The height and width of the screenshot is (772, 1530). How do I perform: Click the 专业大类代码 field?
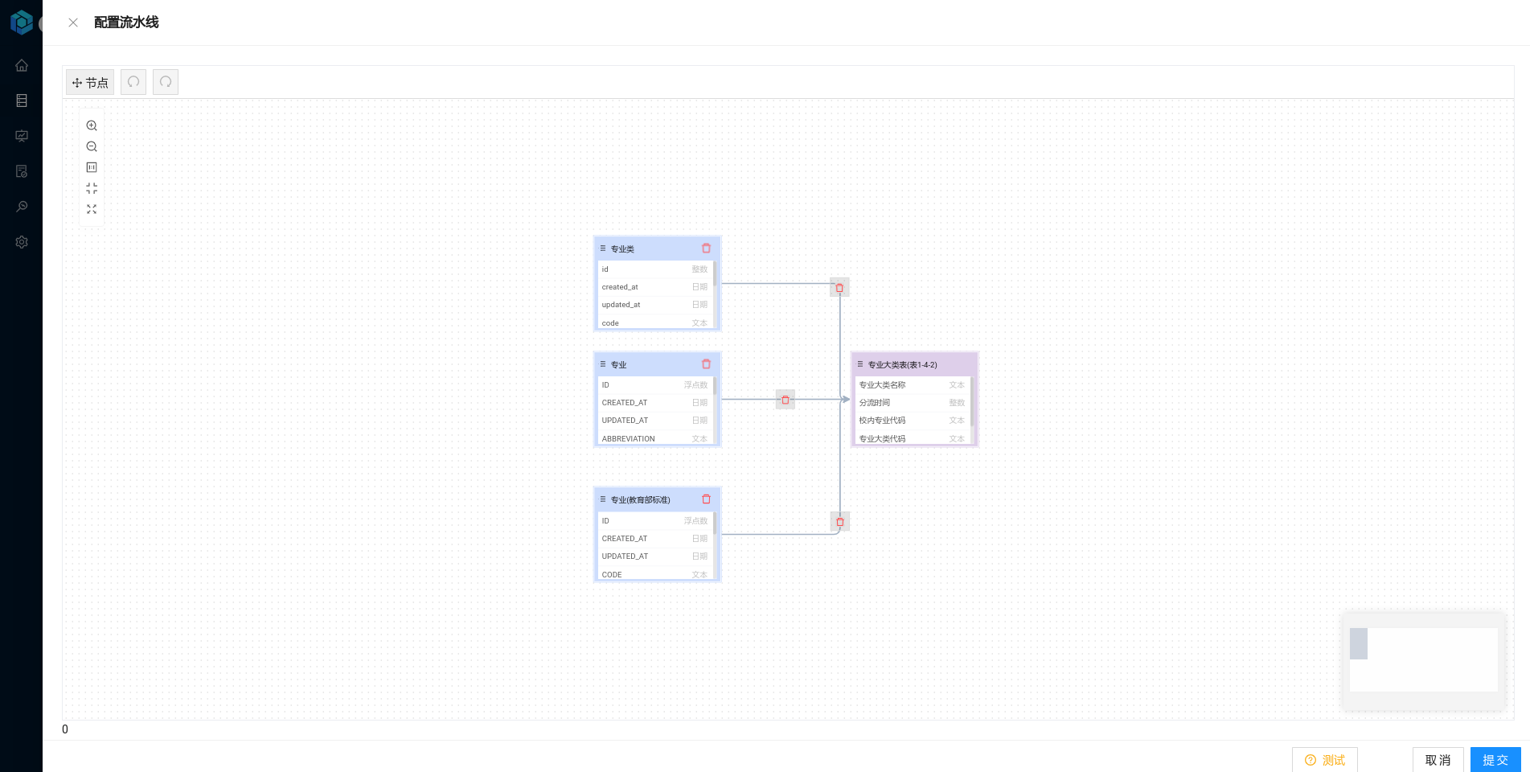click(912, 437)
